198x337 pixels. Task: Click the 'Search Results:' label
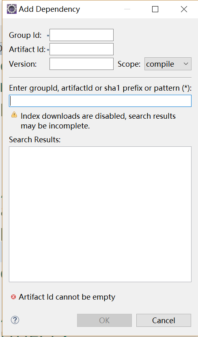[35, 140]
